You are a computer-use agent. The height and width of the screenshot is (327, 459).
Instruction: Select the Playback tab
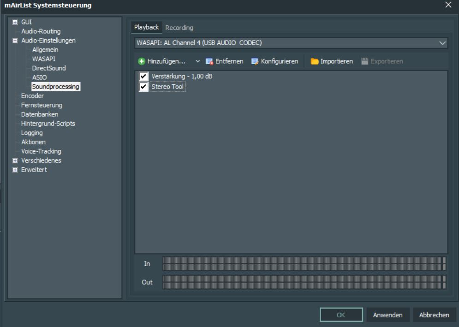146,28
